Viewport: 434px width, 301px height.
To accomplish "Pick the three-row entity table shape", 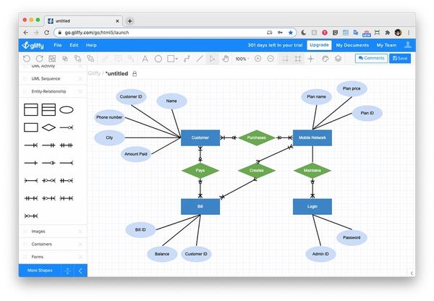I will pos(48,110).
